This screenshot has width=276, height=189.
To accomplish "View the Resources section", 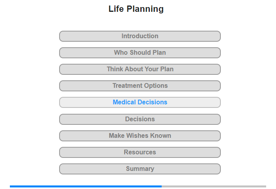I will (140, 152).
